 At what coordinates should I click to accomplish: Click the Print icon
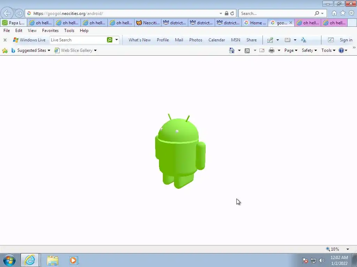click(271, 50)
